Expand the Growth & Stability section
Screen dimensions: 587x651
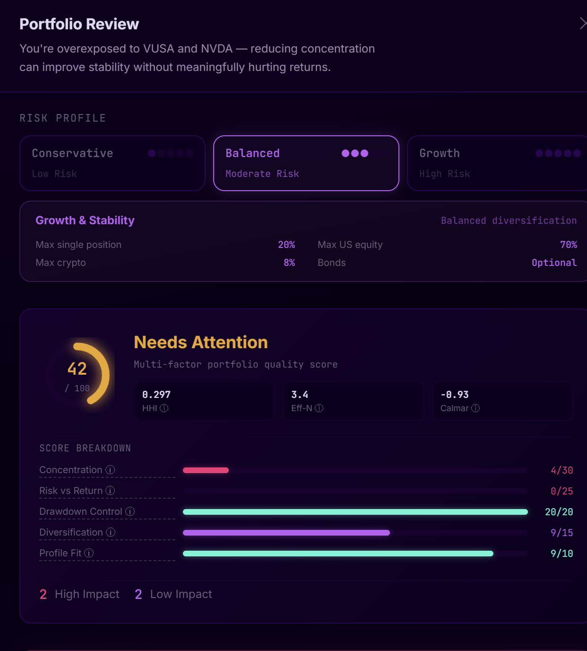[85, 220]
